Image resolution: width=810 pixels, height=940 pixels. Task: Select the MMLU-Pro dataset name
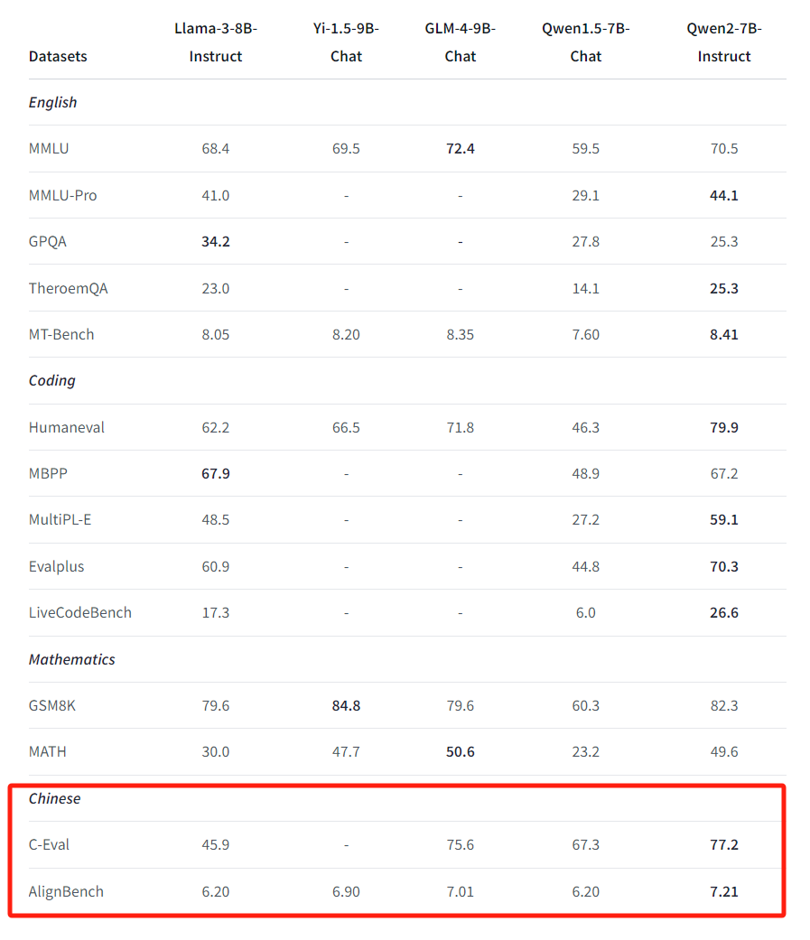(62, 195)
